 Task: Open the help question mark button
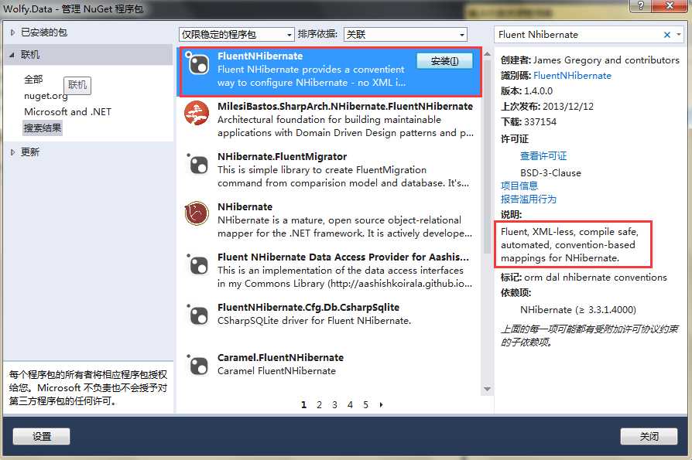coord(640,5)
